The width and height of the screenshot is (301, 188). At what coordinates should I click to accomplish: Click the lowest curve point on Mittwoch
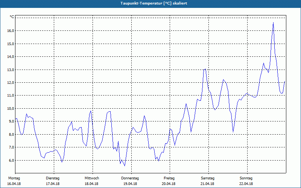(125, 166)
